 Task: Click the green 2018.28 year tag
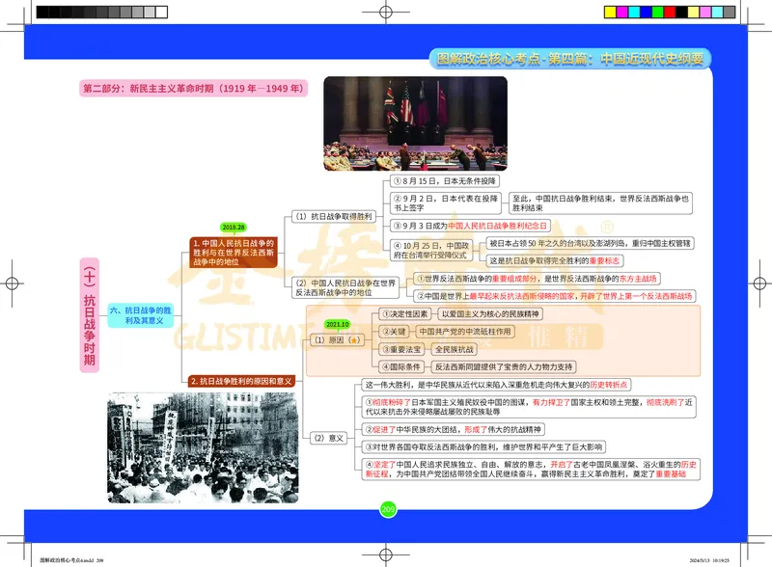pos(234,228)
